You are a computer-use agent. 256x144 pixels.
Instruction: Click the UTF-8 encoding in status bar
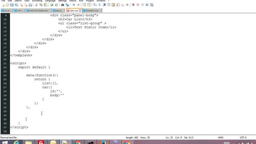pyautogui.click(x=243, y=138)
